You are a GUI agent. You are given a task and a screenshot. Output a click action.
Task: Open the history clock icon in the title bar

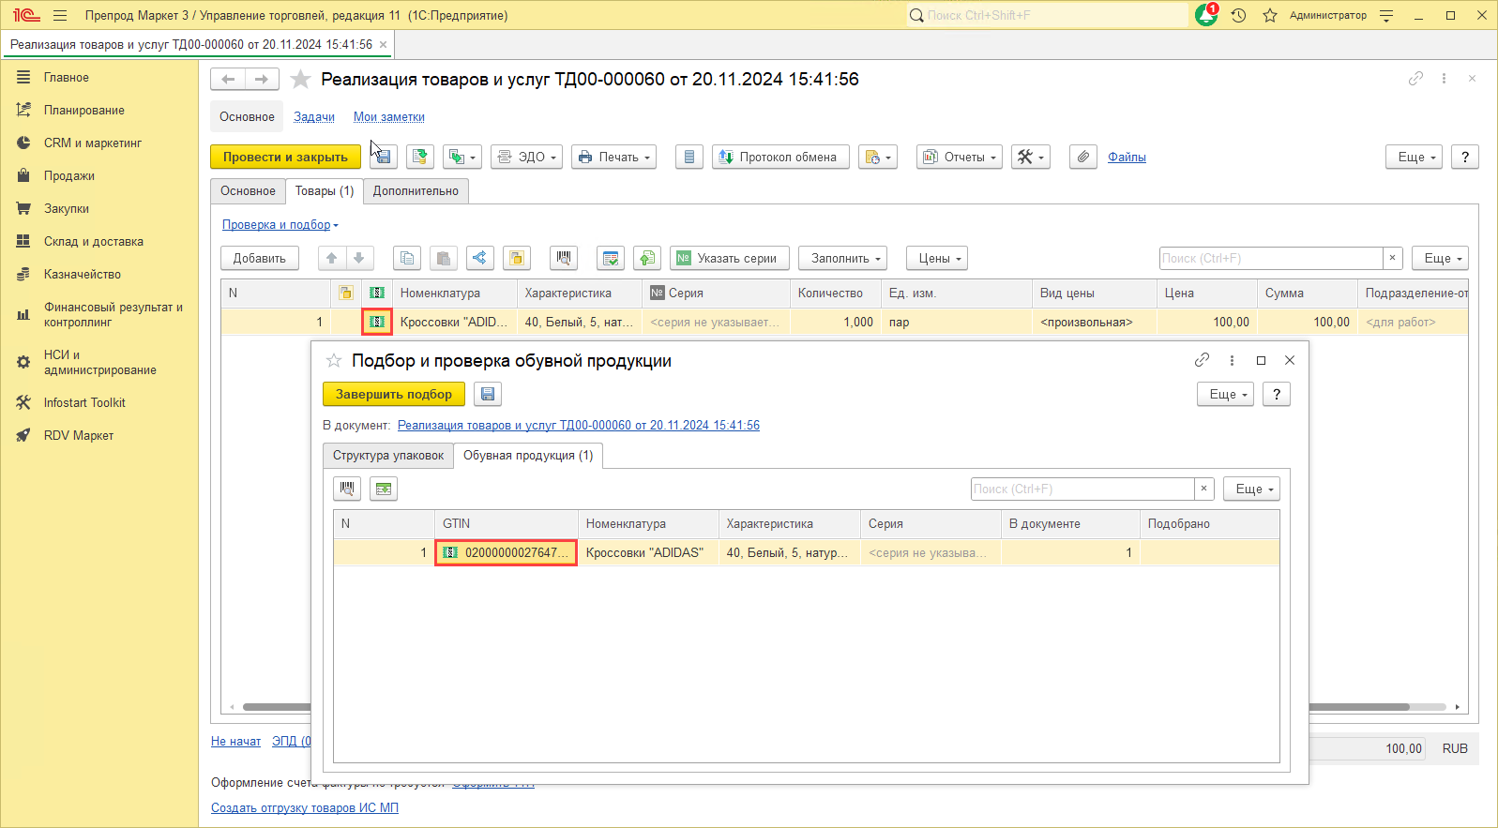coord(1238,15)
